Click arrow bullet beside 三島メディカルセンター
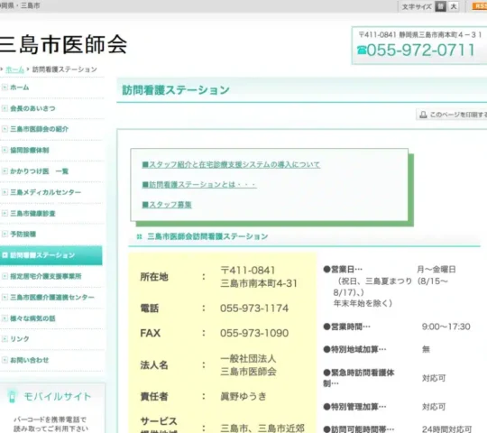The width and height of the screenshot is (487, 433). (x=5, y=192)
